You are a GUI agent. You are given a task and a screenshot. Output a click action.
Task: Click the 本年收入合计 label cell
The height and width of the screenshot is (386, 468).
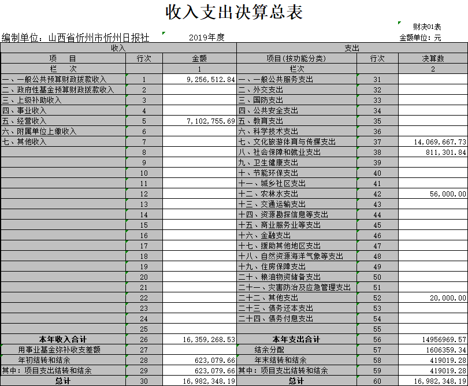[x=62, y=340]
